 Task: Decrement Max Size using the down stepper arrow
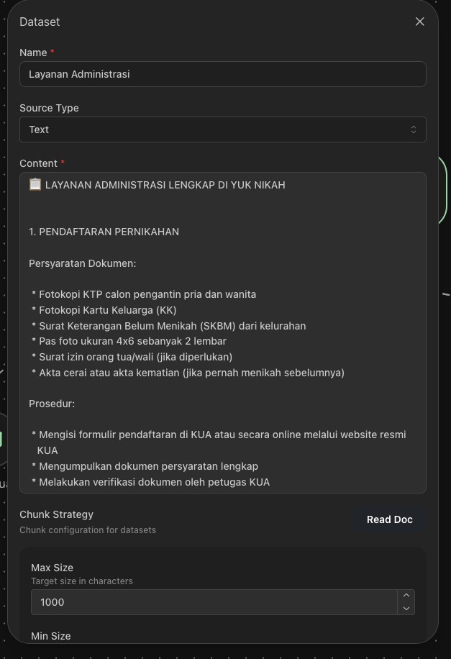[406, 607]
